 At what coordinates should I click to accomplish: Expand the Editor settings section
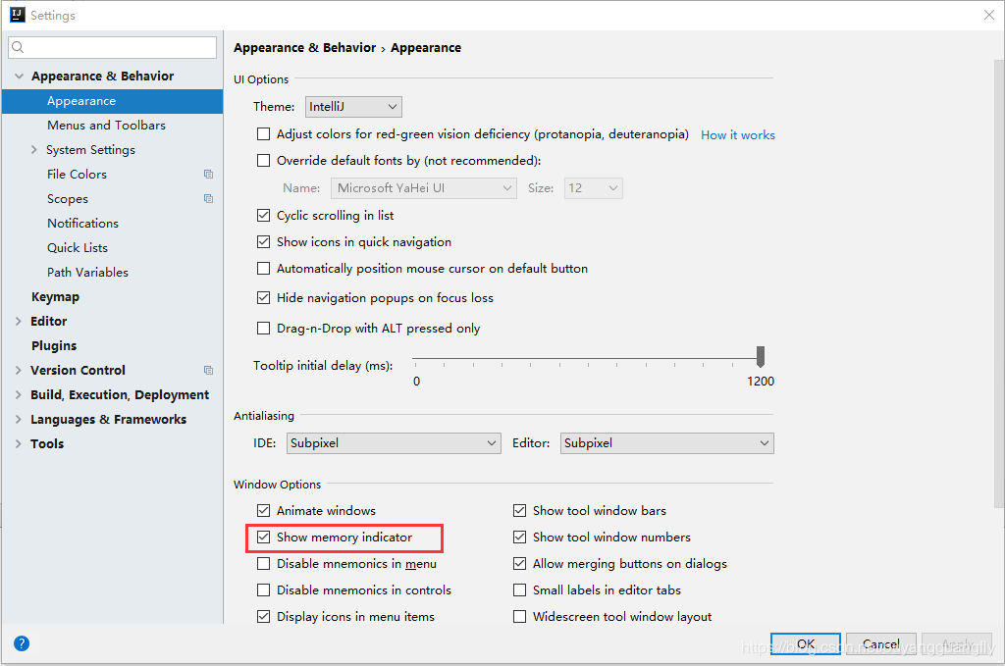[x=19, y=322]
